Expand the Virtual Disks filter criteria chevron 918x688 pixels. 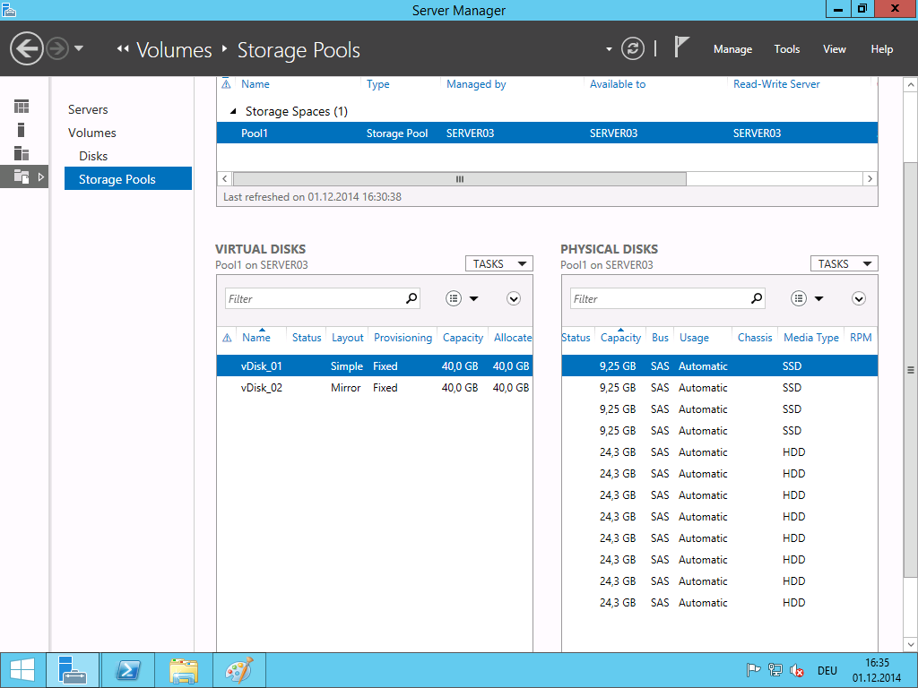pyautogui.click(x=514, y=299)
